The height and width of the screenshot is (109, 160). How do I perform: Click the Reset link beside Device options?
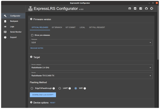coord(53,103)
